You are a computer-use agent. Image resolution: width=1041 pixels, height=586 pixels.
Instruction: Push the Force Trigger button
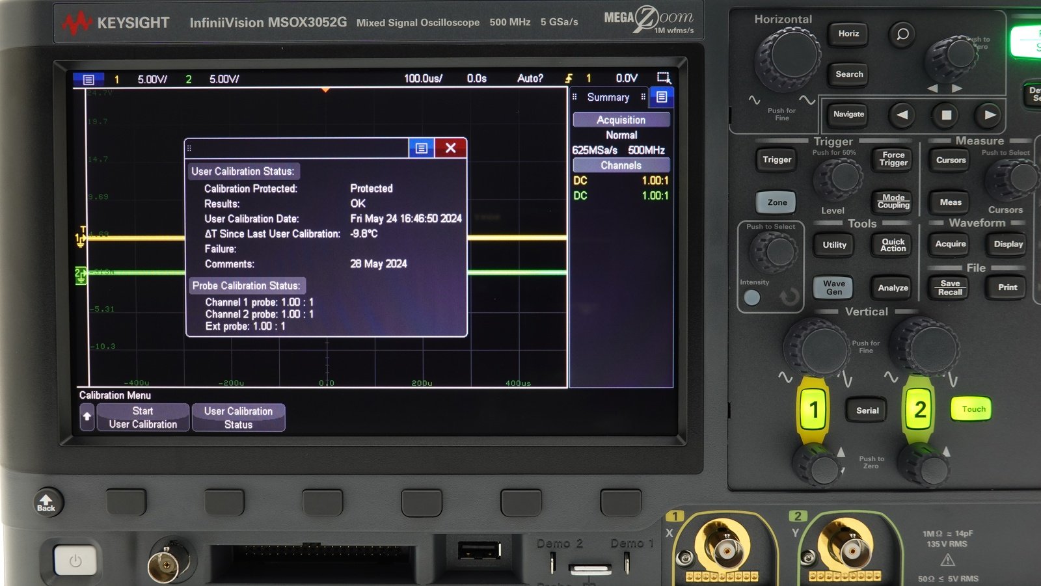coord(893,159)
